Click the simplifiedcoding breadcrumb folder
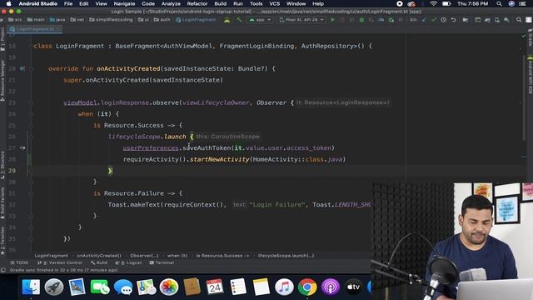The width and height of the screenshot is (533, 300). [x=111, y=20]
